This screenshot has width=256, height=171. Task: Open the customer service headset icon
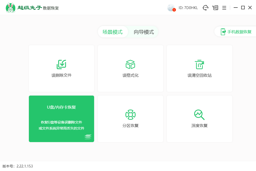pos(206,8)
